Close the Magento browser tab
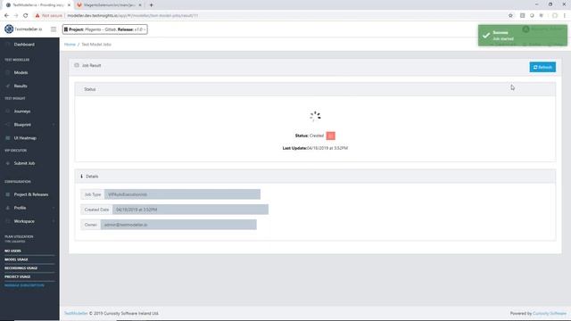This screenshot has width=571, height=321. pos(140,5)
